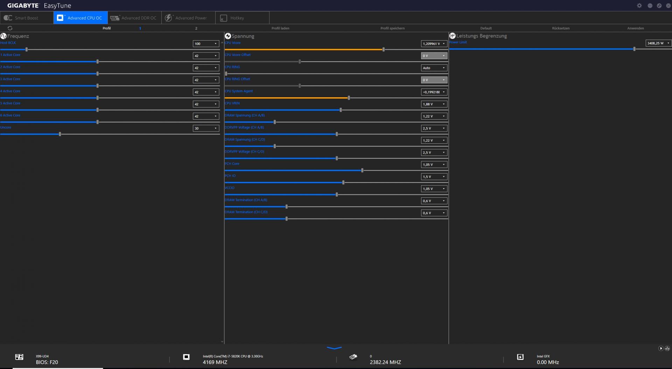Click Anwenden to apply settings
The height and width of the screenshot is (369, 672).
(x=635, y=28)
